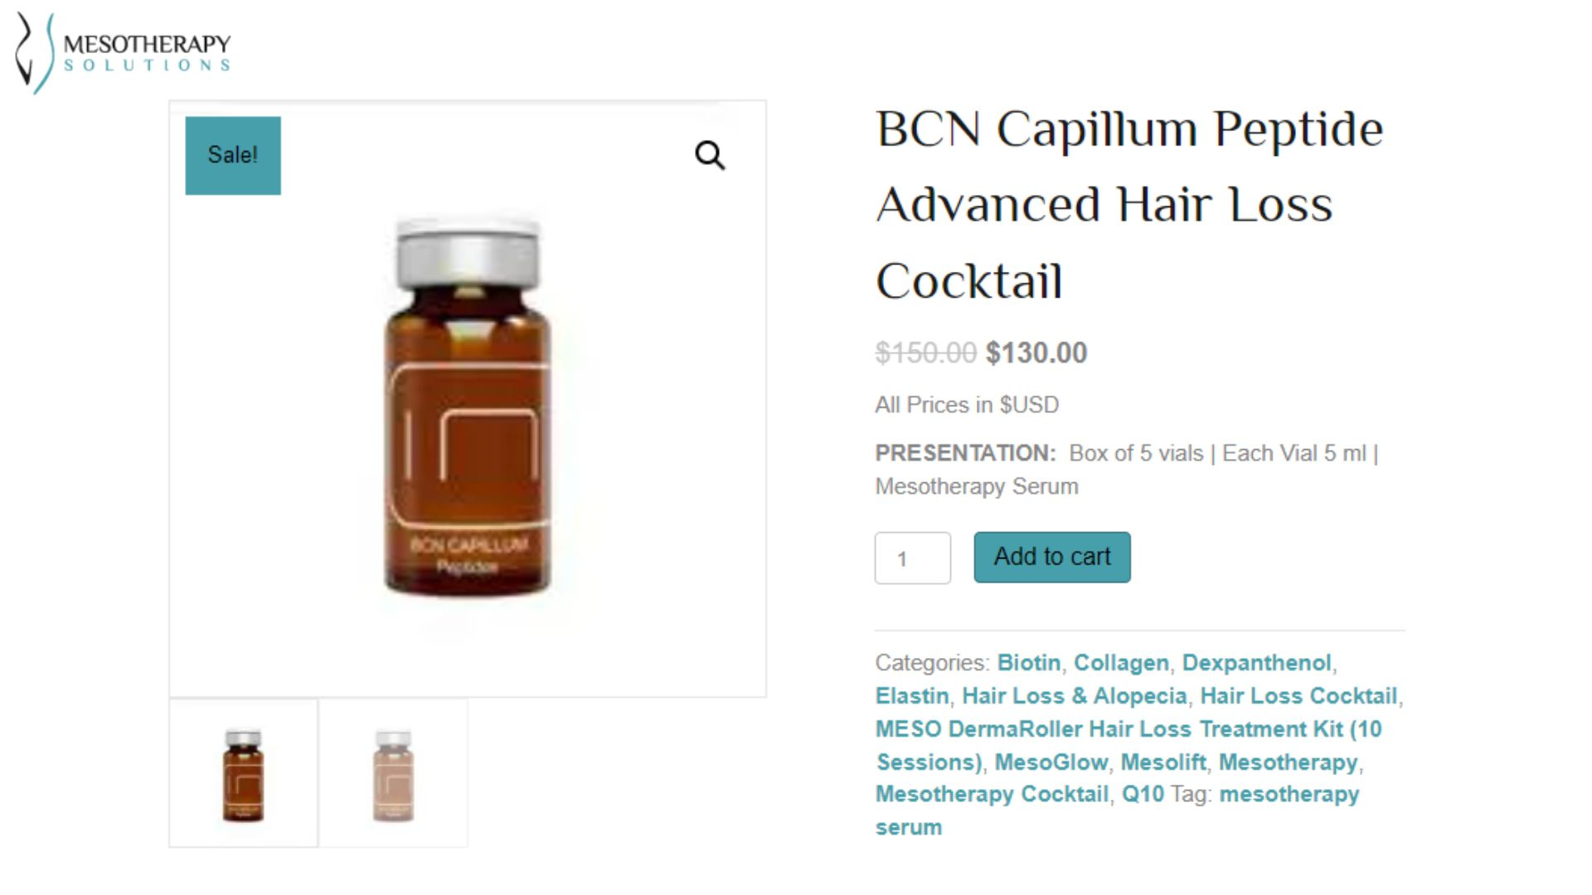Open MESO DermaRoller Hair Loss Treatment Kit

coord(1128,745)
